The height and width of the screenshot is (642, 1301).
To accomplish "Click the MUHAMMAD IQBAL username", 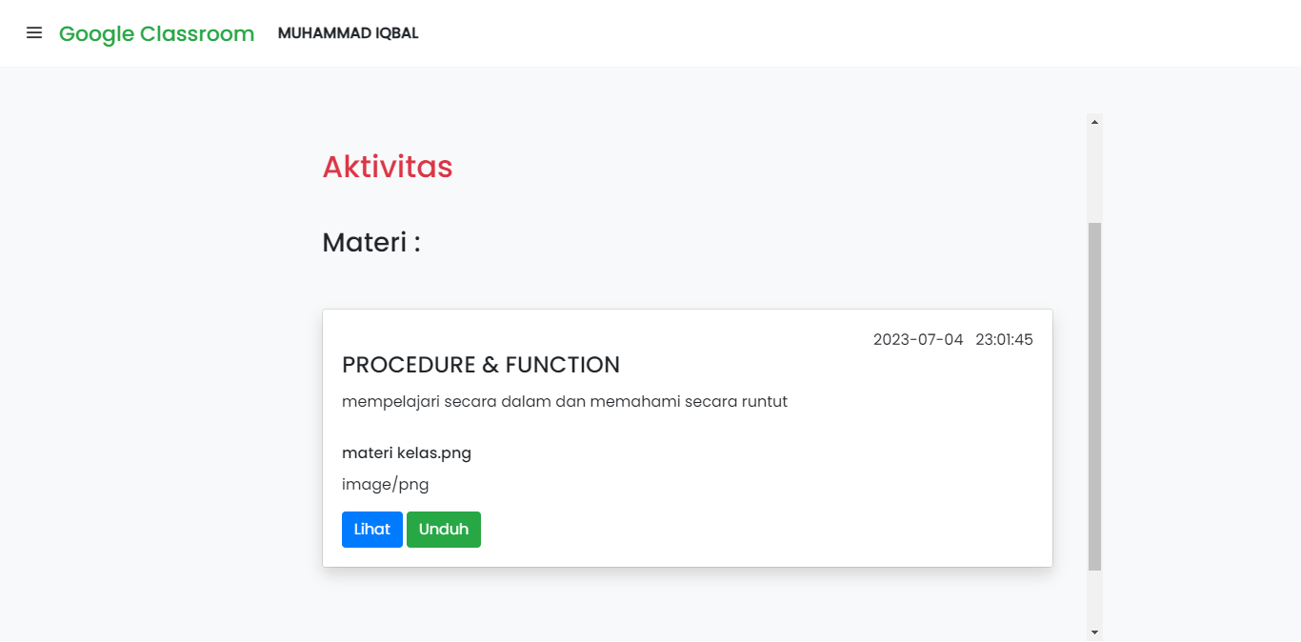I will click(348, 33).
